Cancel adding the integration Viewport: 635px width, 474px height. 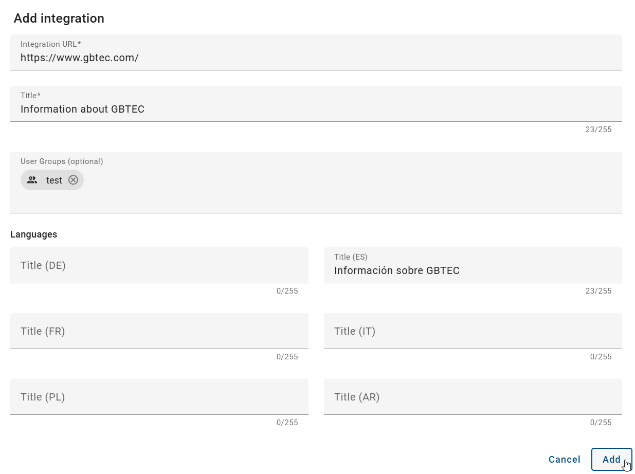564,459
